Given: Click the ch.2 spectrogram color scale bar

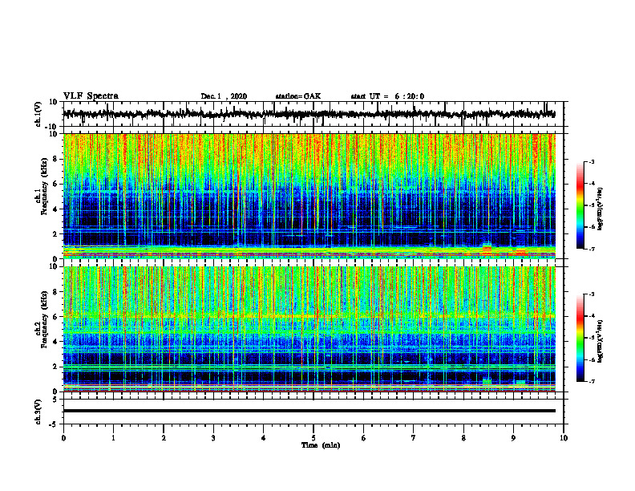Looking at the screenshot, I should 580,338.
